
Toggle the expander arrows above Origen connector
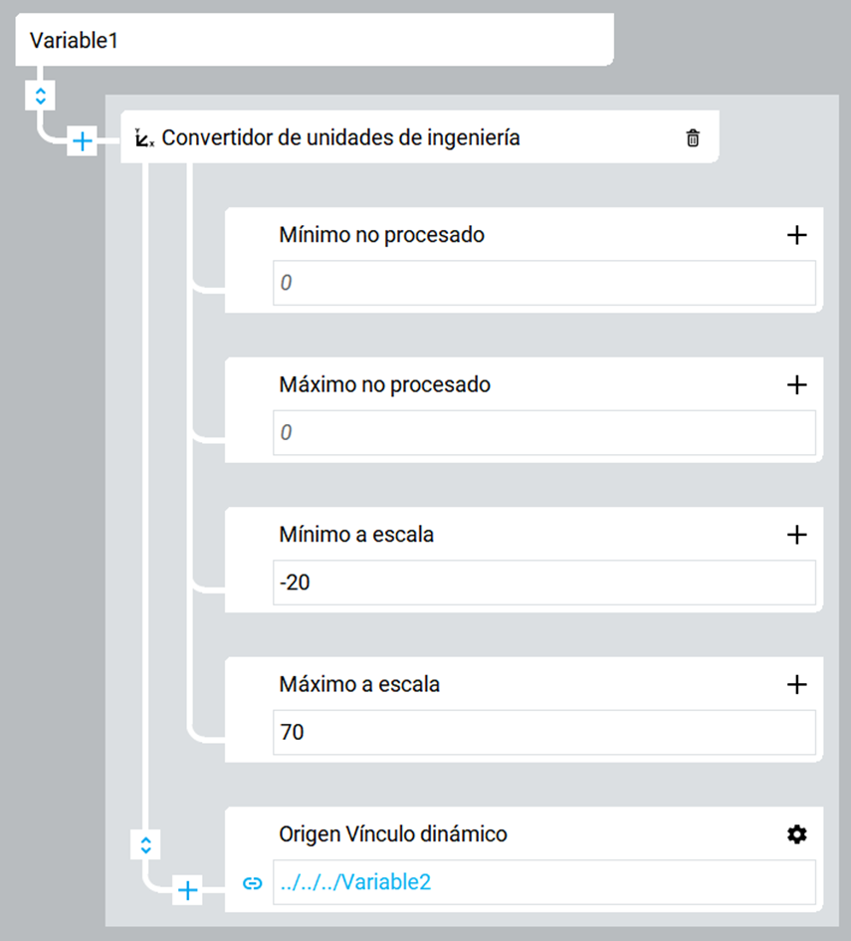tap(145, 845)
